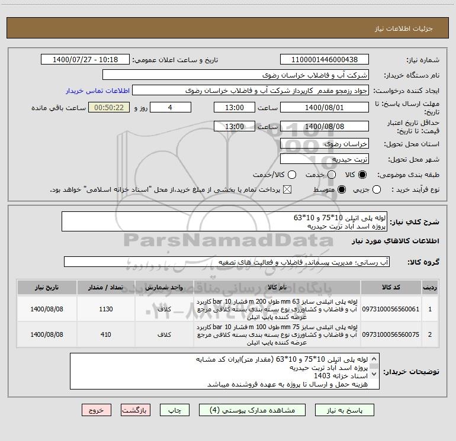This screenshot has height=441, width=456.
Task: Click the row 1 need date 1400/08/08
Action: [47, 309]
